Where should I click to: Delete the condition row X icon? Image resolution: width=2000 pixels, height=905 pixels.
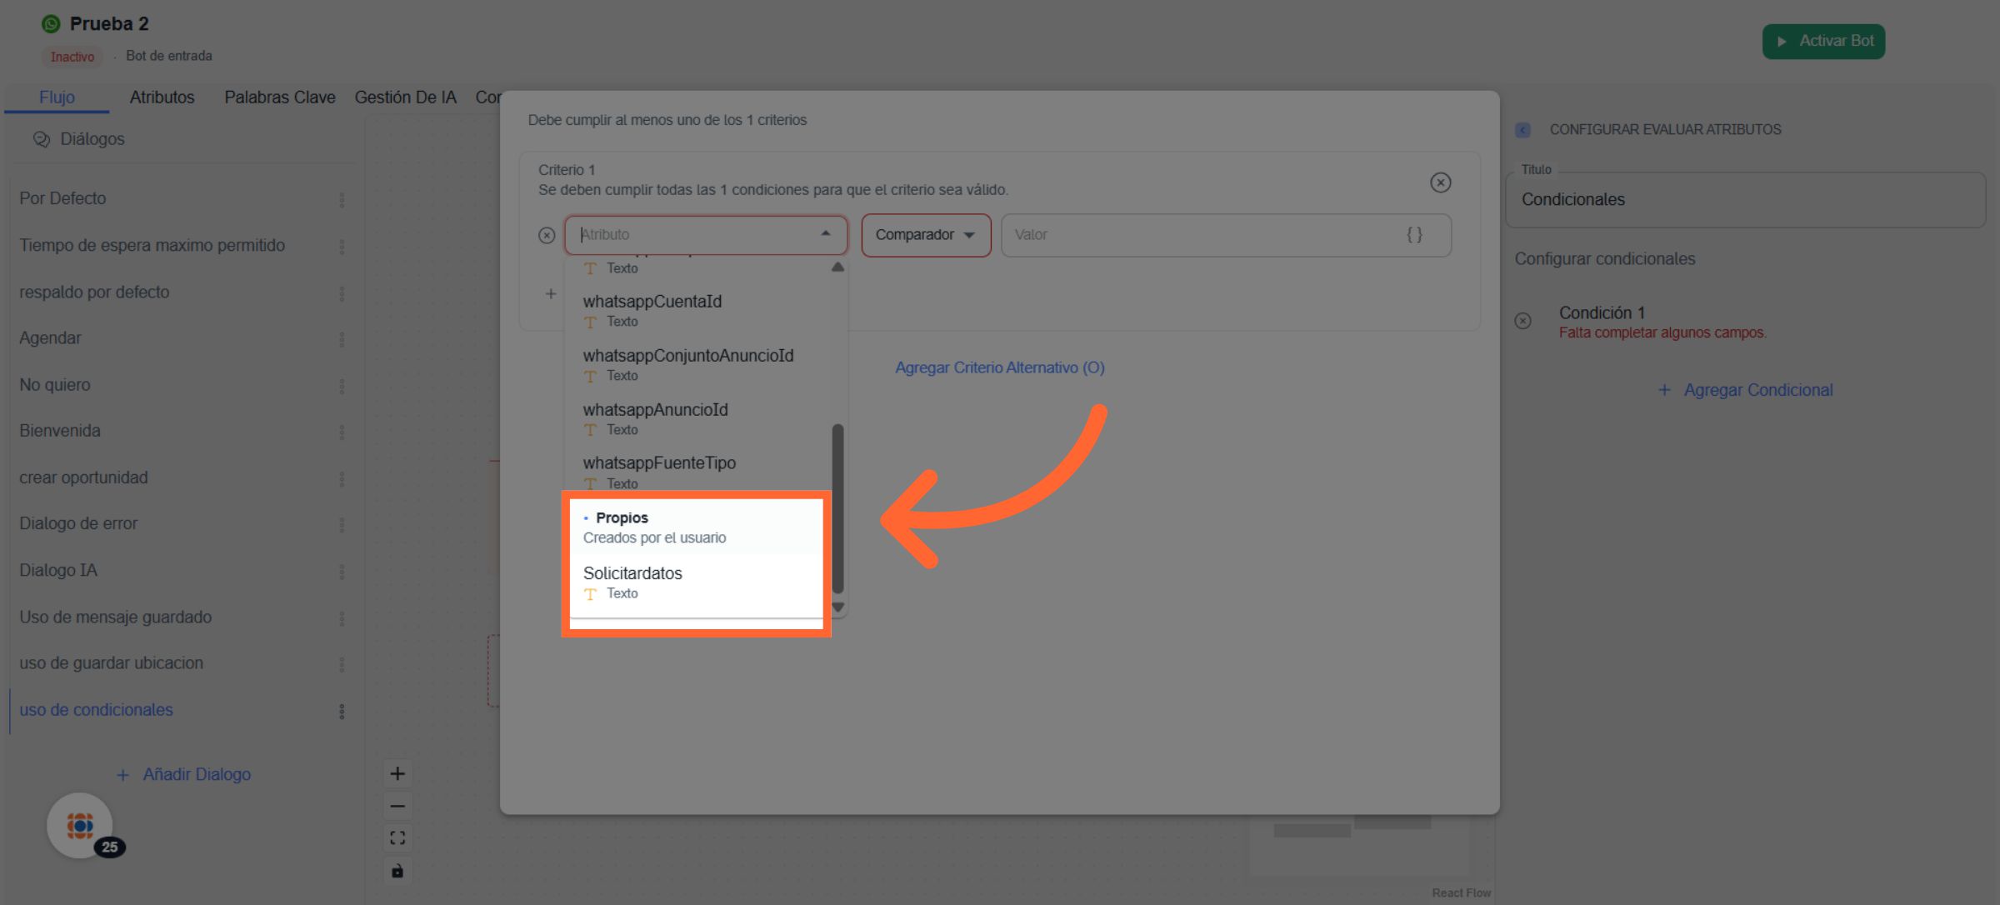pyautogui.click(x=547, y=236)
